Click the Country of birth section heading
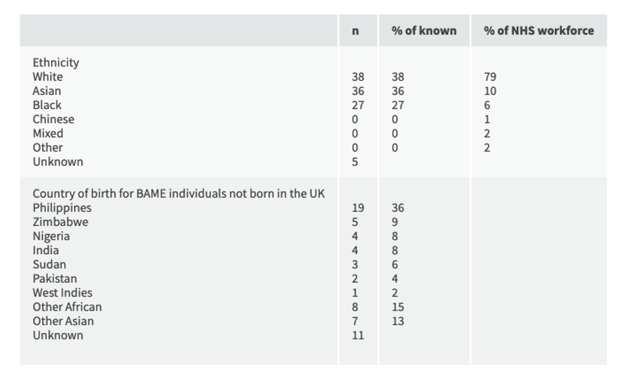The height and width of the screenshot is (380, 624). click(x=179, y=194)
